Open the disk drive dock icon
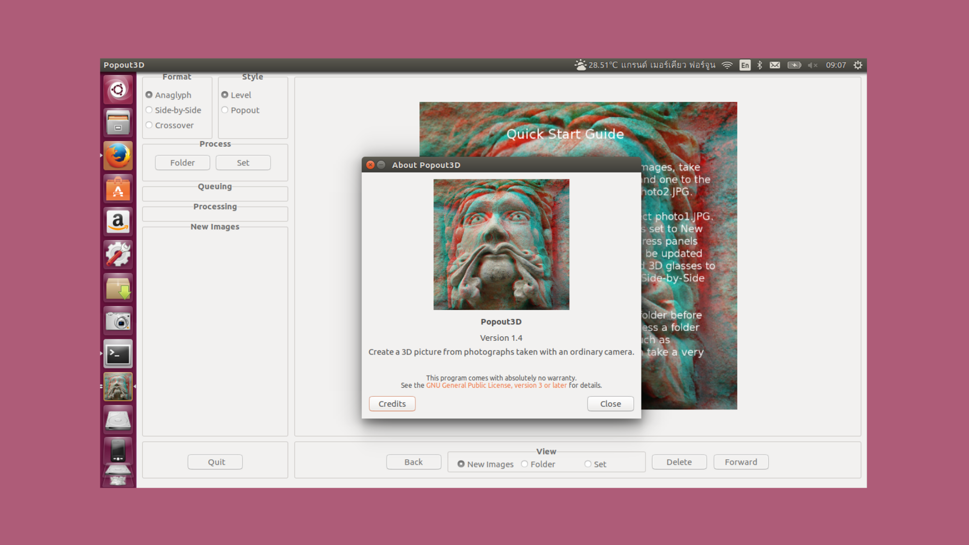The height and width of the screenshot is (545, 969). pyautogui.click(x=118, y=420)
